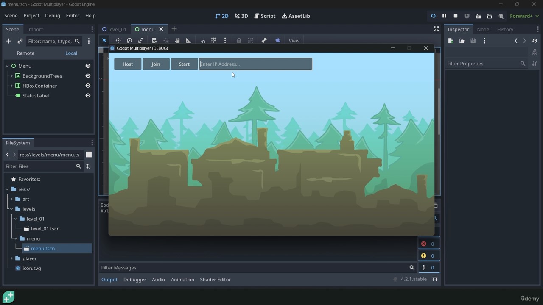Choose the Move Mode tool
The image size is (543, 305).
pos(118,41)
